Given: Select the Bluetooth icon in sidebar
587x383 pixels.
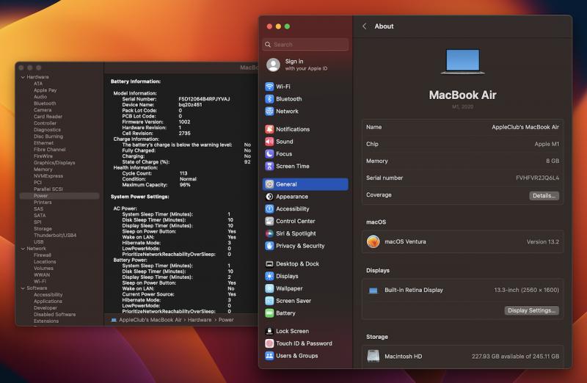Looking at the screenshot, I should tap(270, 99).
